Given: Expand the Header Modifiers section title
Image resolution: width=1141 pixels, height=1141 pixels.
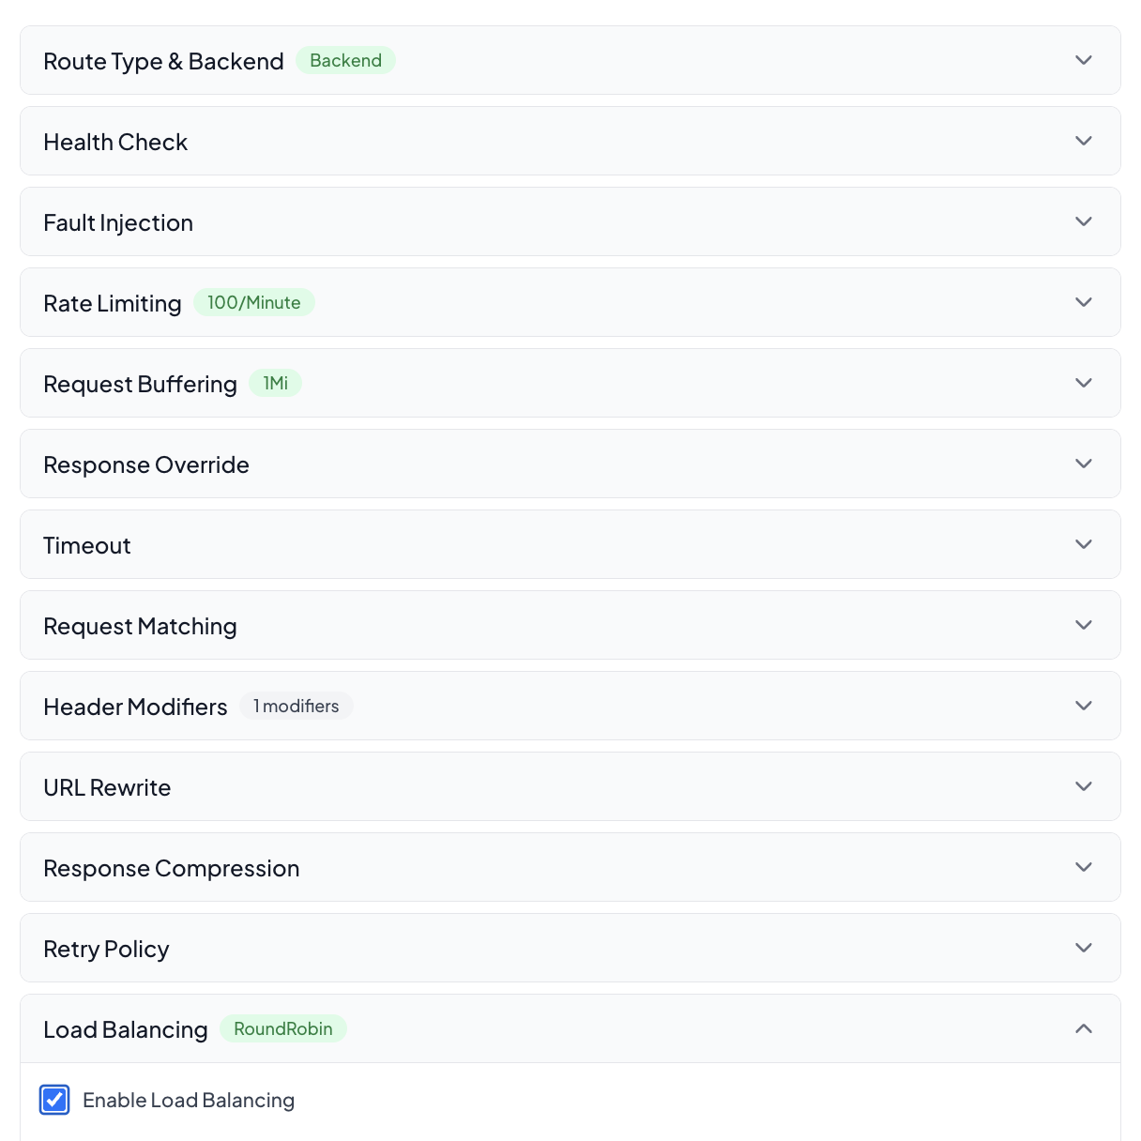Looking at the screenshot, I should click(135, 707).
